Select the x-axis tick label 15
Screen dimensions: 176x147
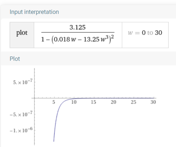(x=94, y=102)
